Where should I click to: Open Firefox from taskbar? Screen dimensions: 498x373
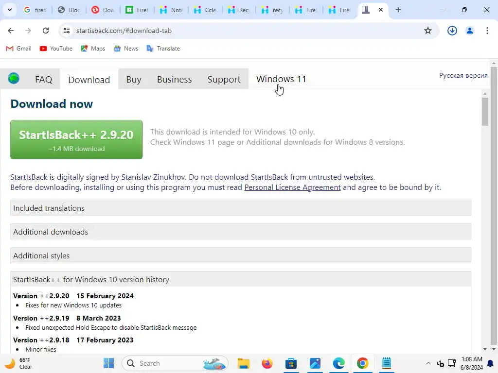(x=267, y=363)
